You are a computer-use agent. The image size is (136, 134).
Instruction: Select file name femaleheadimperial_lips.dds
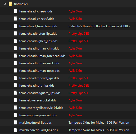[x=39, y=78]
